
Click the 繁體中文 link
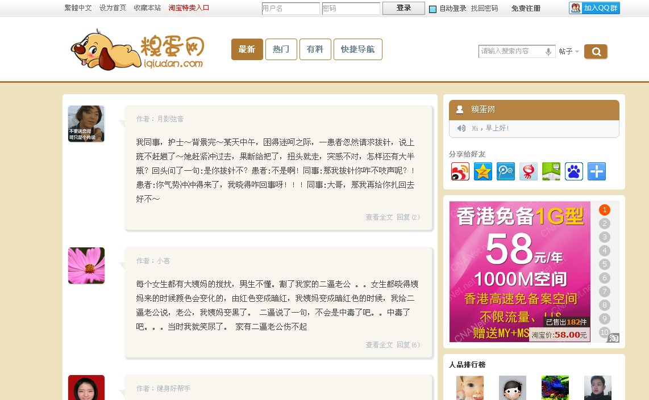(78, 8)
